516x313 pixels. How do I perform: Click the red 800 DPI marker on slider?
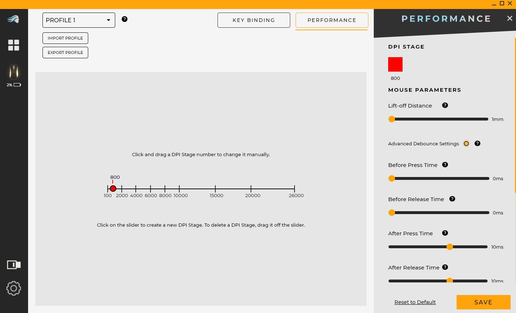[113, 189]
